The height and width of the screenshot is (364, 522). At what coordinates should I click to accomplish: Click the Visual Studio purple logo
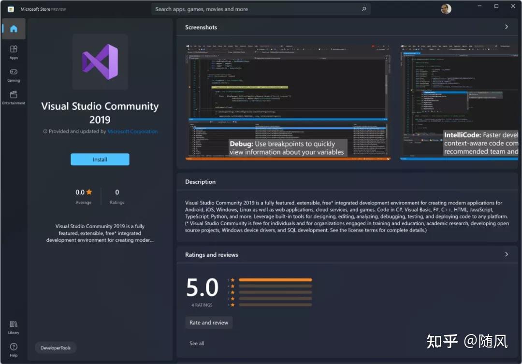(100, 62)
